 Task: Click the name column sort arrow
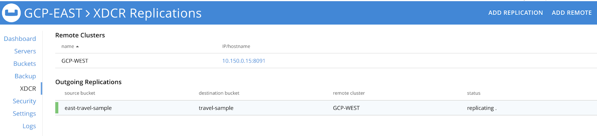tap(77, 46)
